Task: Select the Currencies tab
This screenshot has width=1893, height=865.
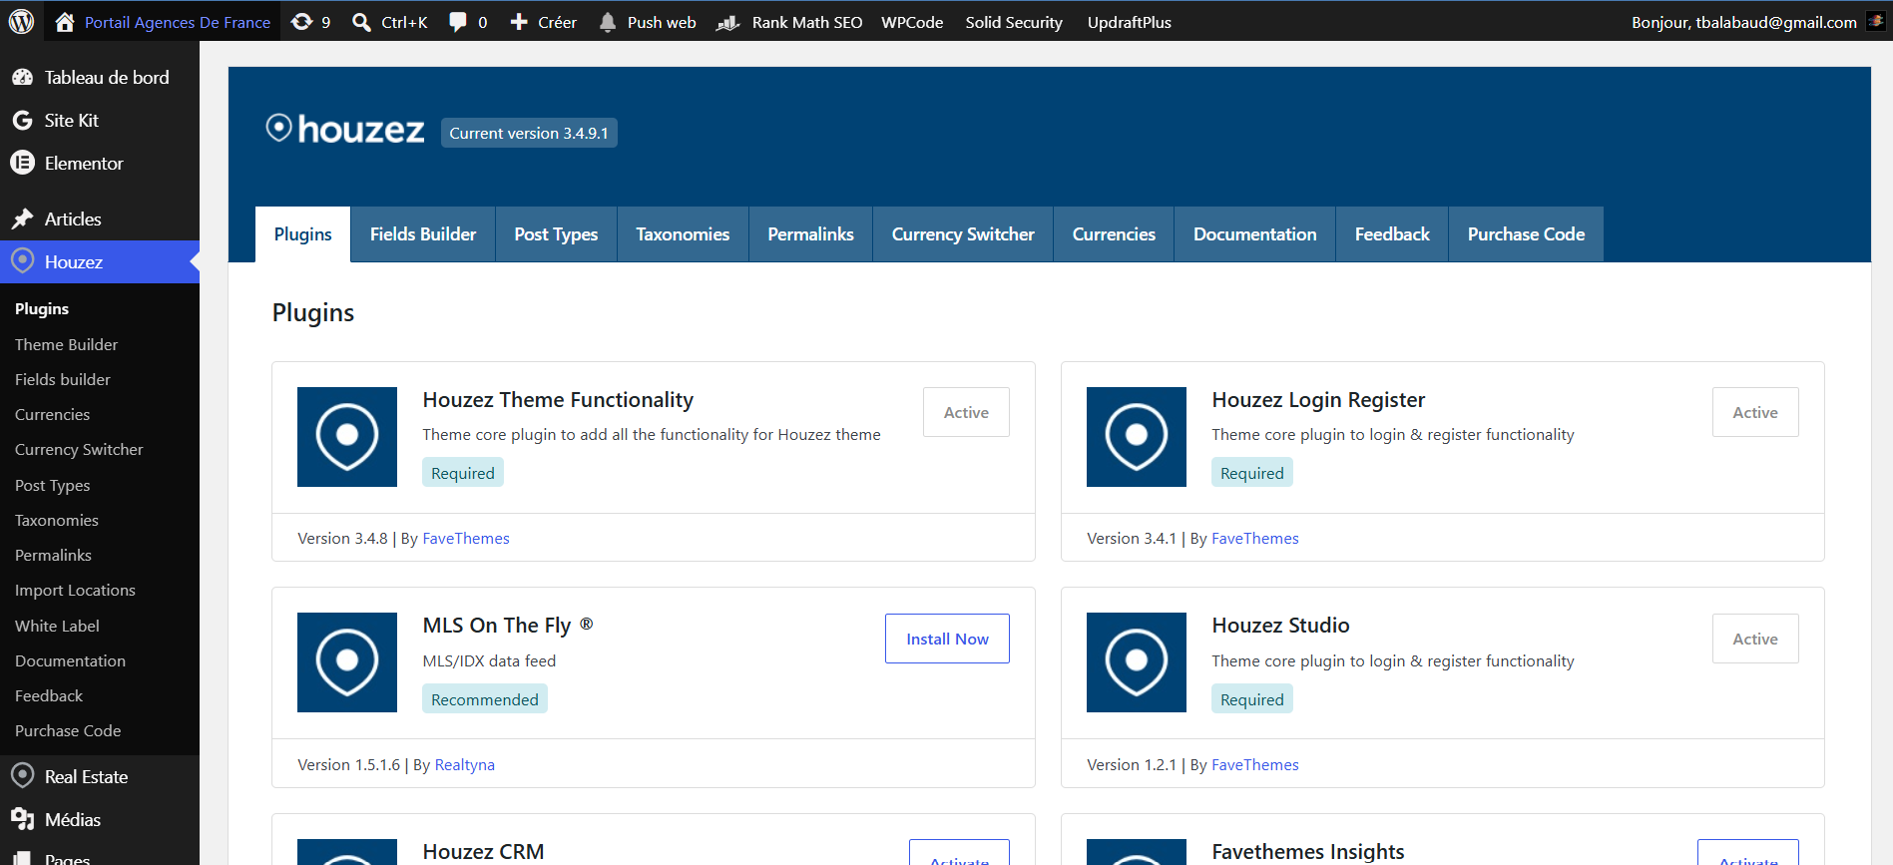Action: click(x=1114, y=234)
